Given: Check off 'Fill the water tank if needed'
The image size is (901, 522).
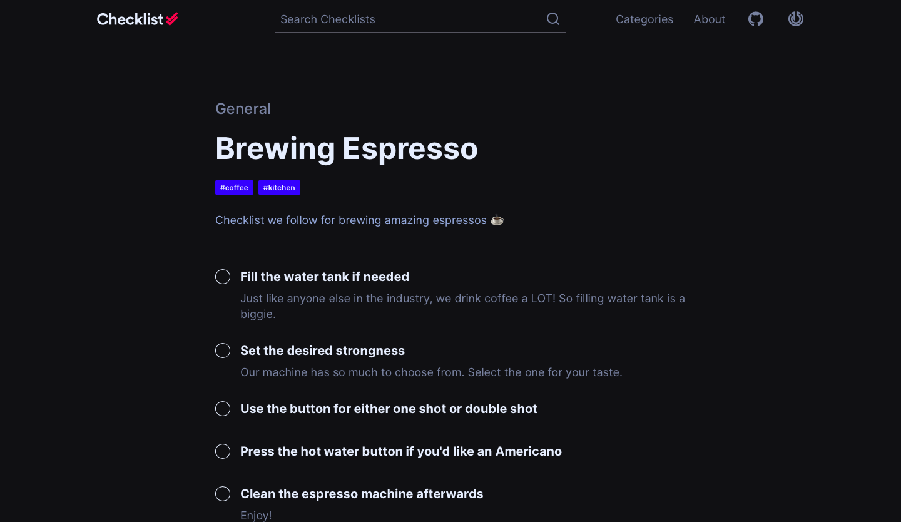Looking at the screenshot, I should (x=223, y=277).
